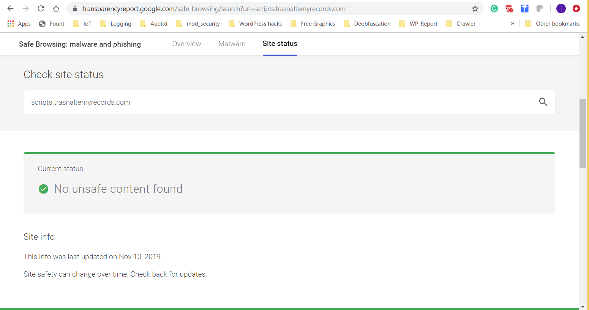Open the Crawler bookmark folder
Image resolution: width=589 pixels, height=310 pixels.
click(x=461, y=24)
